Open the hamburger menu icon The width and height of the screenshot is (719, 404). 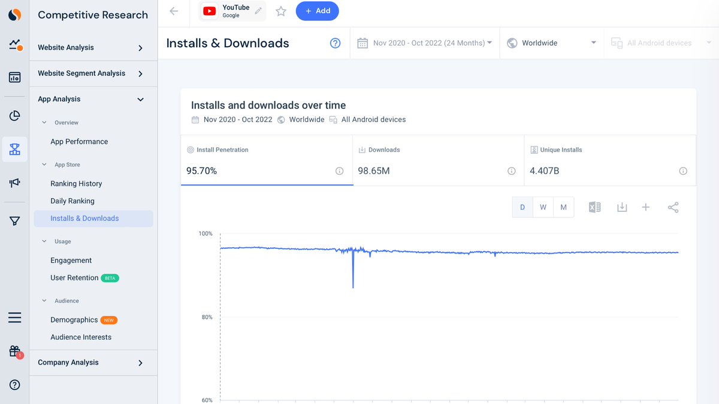point(15,317)
